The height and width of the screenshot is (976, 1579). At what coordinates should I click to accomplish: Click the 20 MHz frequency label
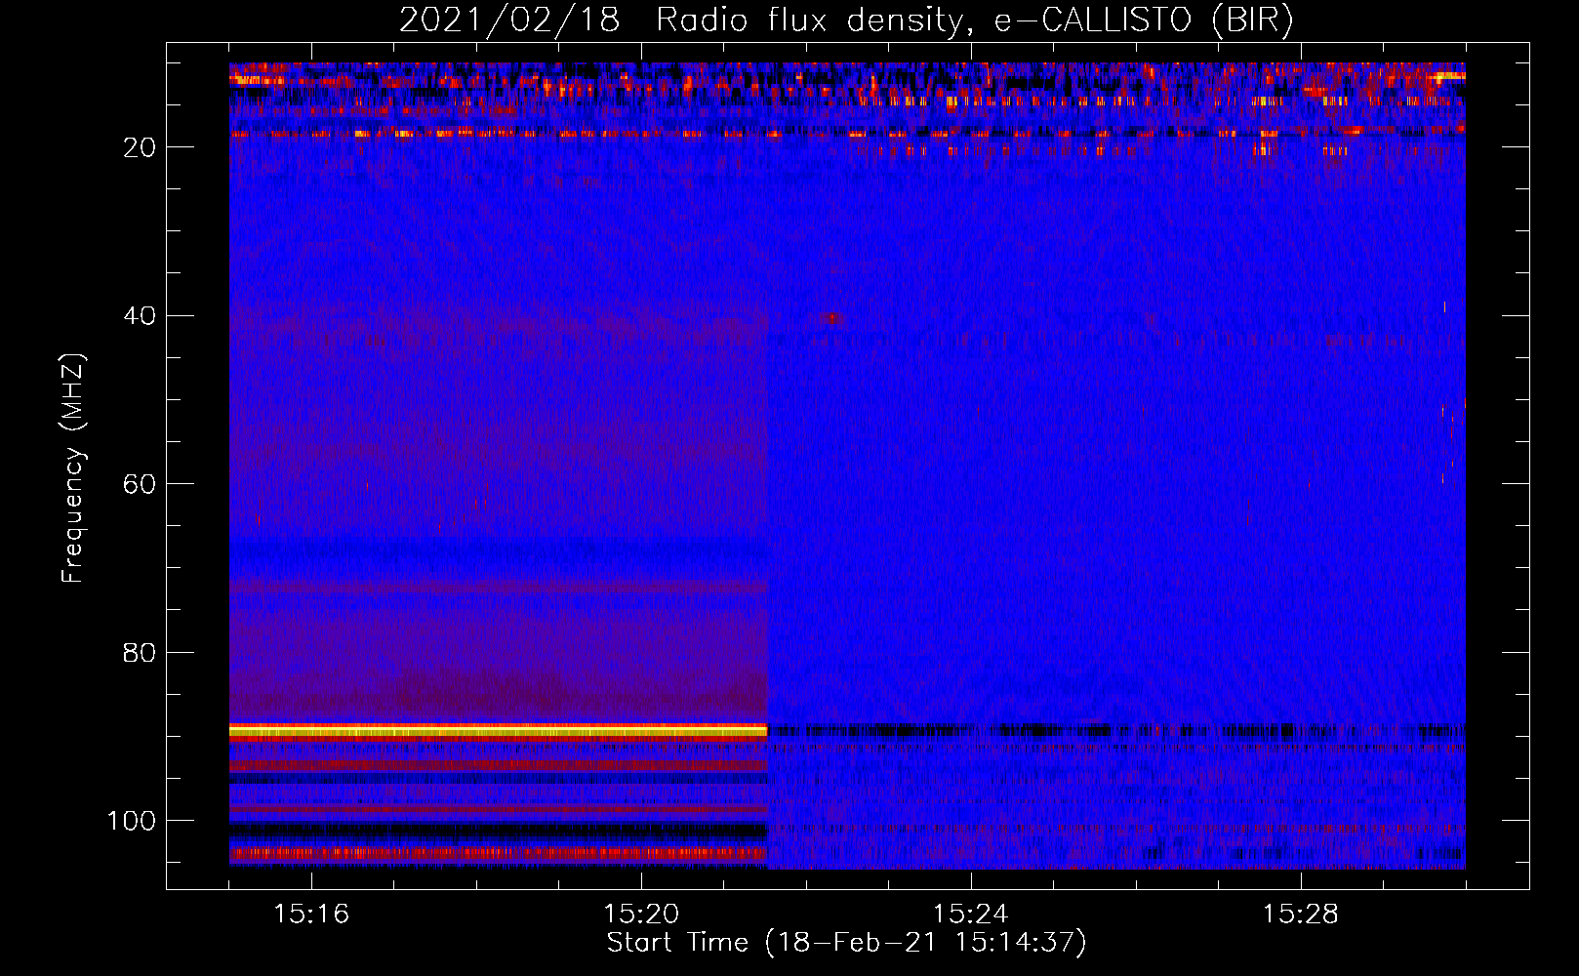[x=141, y=147]
